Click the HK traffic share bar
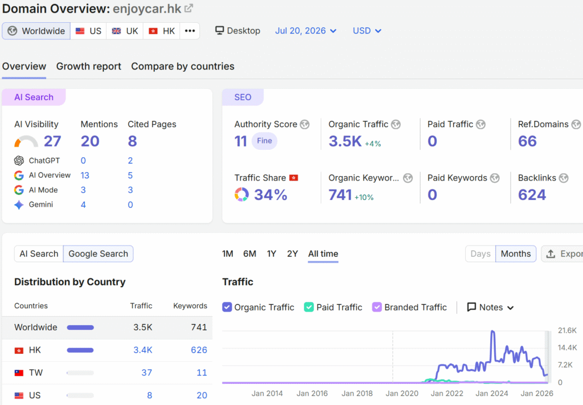This screenshot has width=583, height=405. point(80,350)
